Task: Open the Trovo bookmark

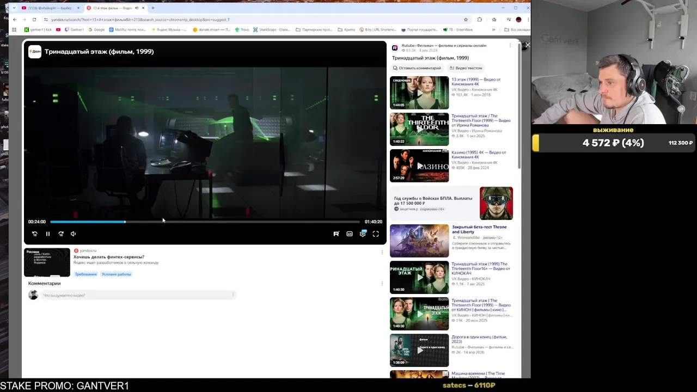Action: (x=242, y=30)
